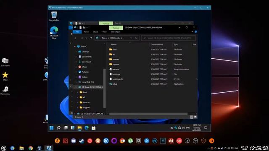Viewport: 269px width, 151px height.
Task: Launch Vegas Pro from the host dock
Action: (163, 141)
